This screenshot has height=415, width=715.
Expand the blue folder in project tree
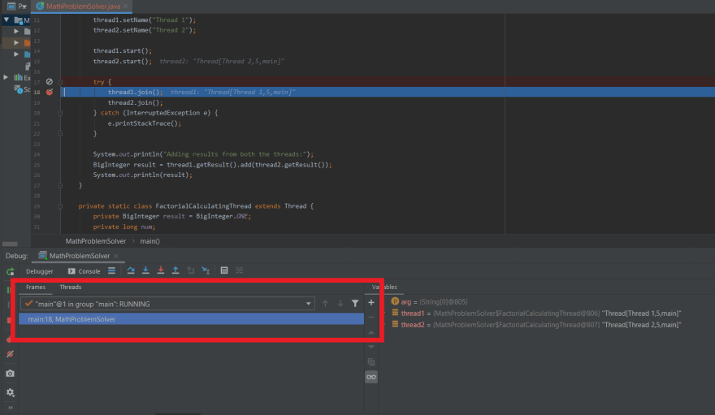[16, 54]
